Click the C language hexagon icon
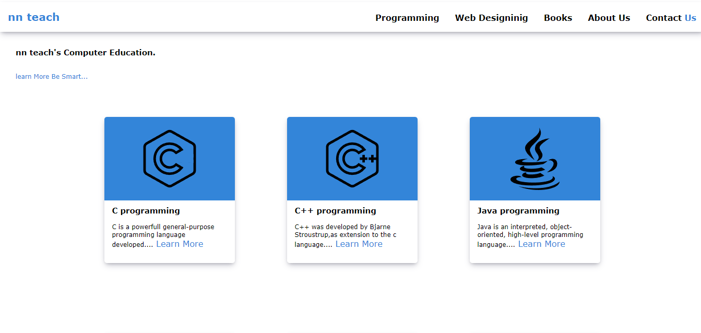 coord(169,159)
